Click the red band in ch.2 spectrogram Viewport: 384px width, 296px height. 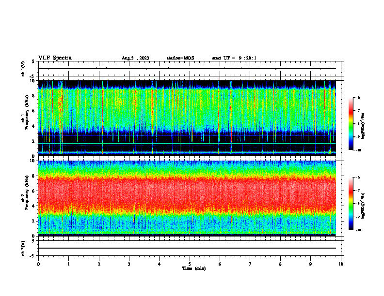187,193
